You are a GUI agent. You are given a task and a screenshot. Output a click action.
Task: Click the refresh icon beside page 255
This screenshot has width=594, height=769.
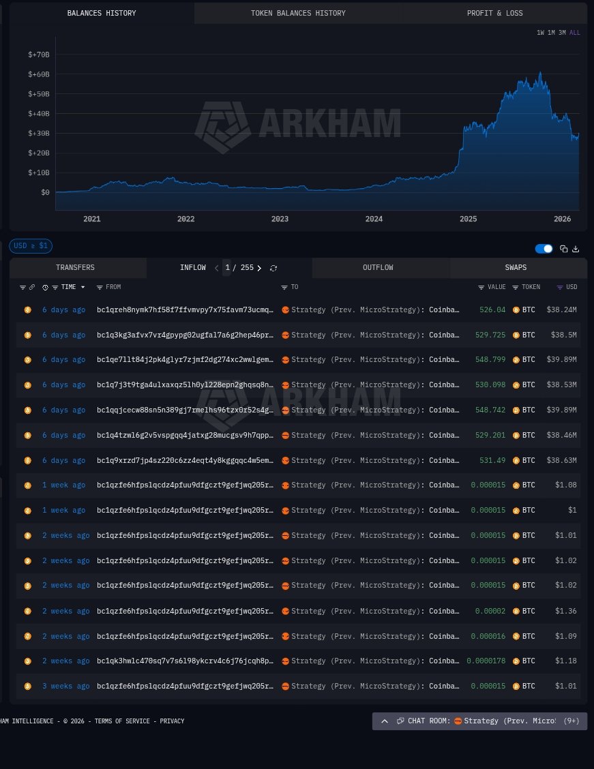click(273, 268)
